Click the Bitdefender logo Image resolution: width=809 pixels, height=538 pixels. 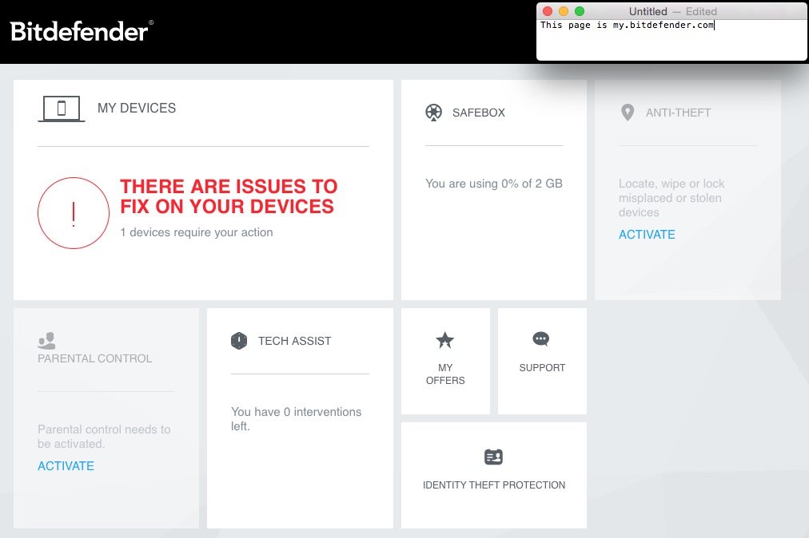click(79, 33)
